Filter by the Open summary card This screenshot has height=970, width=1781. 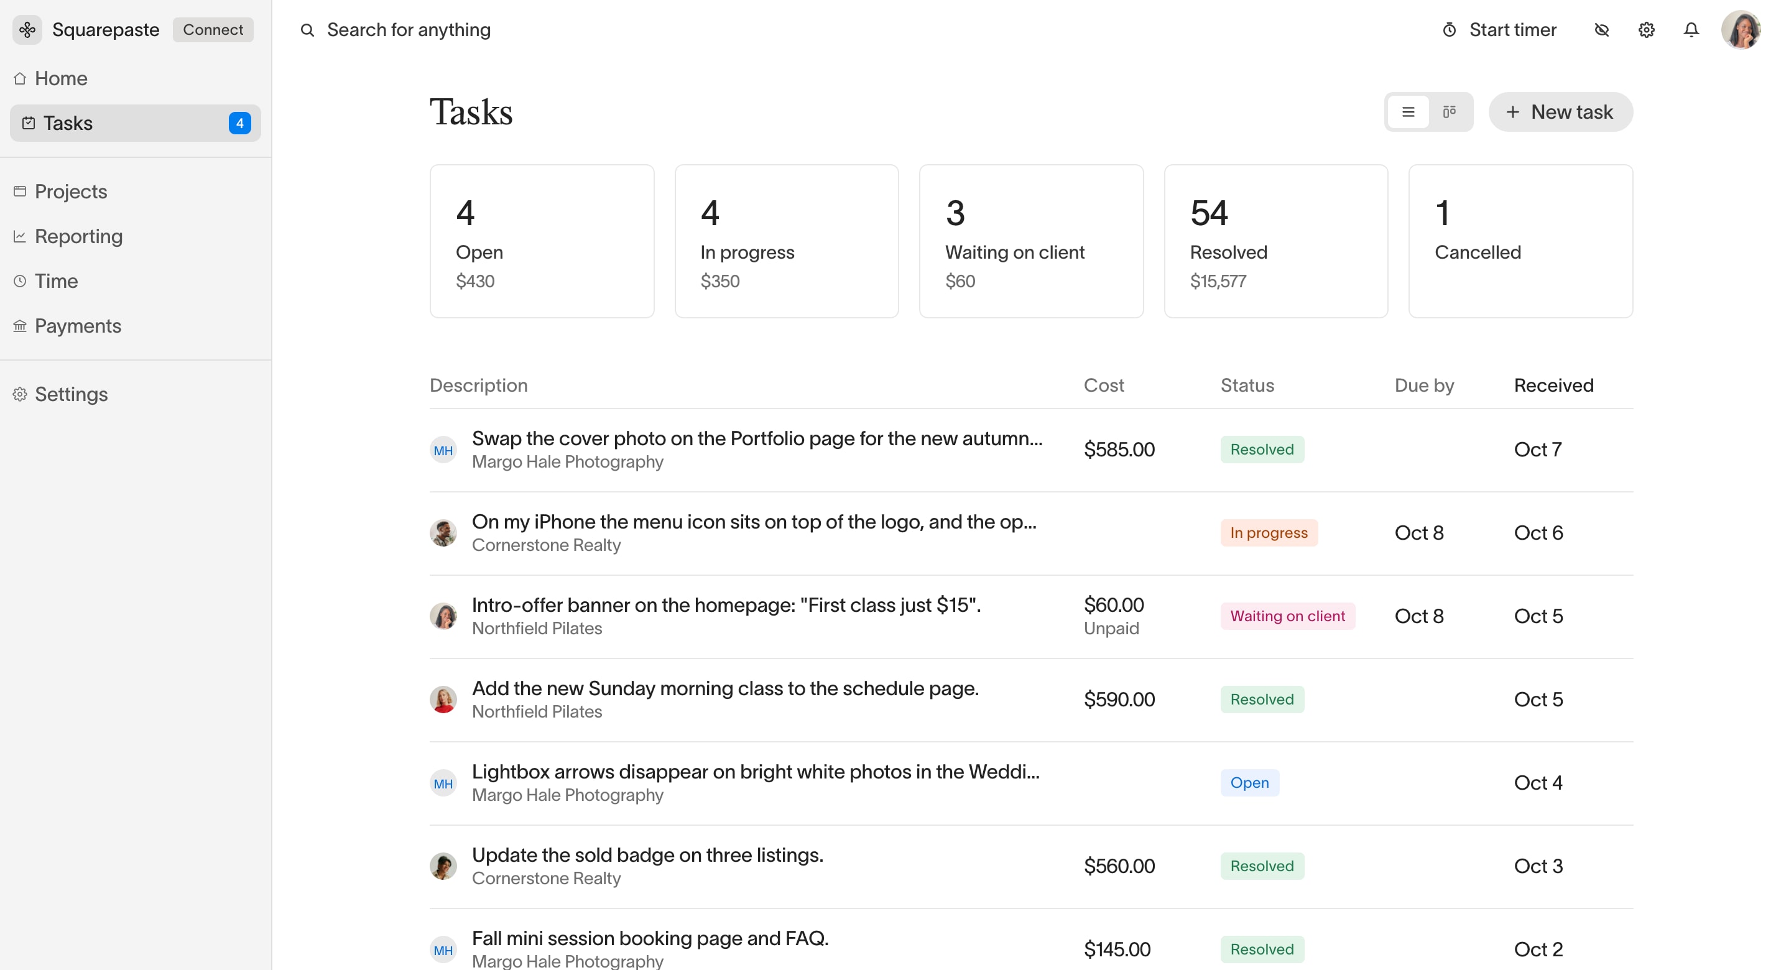[x=542, y=241]
